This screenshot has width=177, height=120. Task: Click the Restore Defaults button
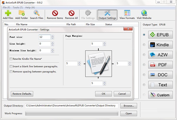coord(22,94)
